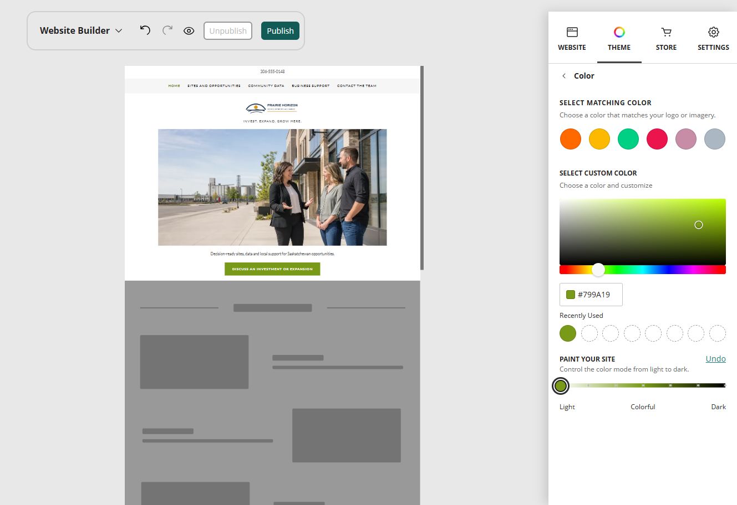Click the Unpublish button

pos(228,31)
